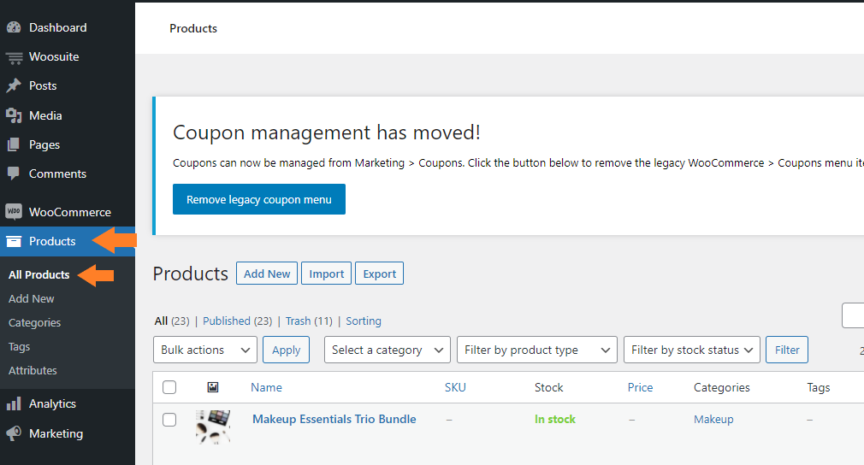This screenshot has height=465, width=864.
Task: Open the Bulk actions dropdown
Action: 205,350
